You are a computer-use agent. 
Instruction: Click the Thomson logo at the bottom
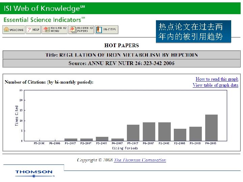click(x=35, y=174)
